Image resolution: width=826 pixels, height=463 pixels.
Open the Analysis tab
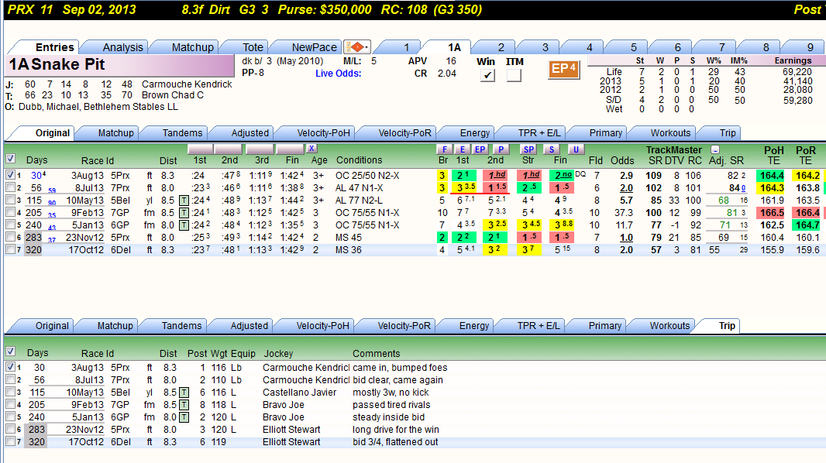[x=122, y=47]
